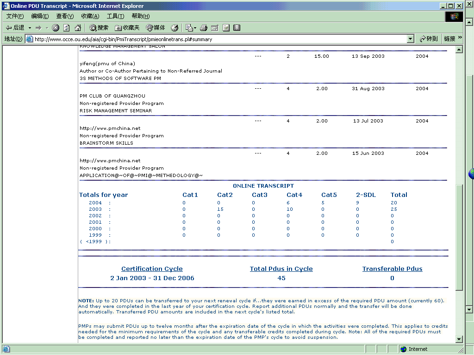Follow the Transferable Pdus link
The image size is (474, 355).
coord(393,269)
